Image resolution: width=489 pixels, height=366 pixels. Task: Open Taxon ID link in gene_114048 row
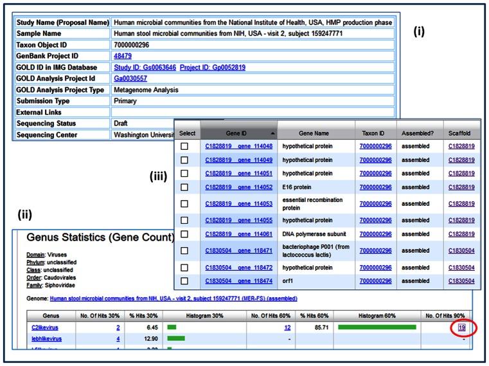[375, 146]
